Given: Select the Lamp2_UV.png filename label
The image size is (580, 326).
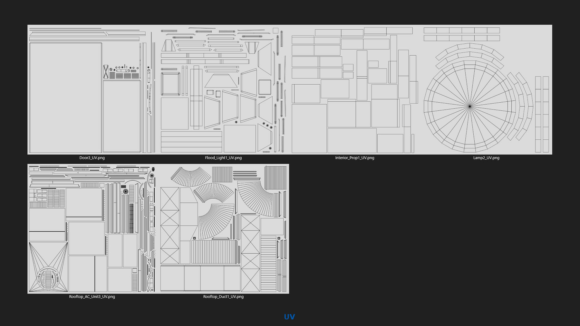Looking at the screenshot, I should (486, 158).
